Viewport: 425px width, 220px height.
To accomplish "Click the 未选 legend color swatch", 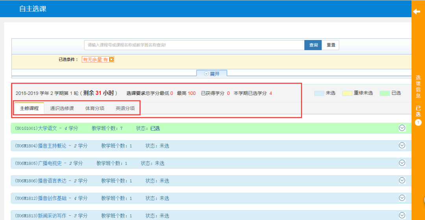I will tap(319, 93).
